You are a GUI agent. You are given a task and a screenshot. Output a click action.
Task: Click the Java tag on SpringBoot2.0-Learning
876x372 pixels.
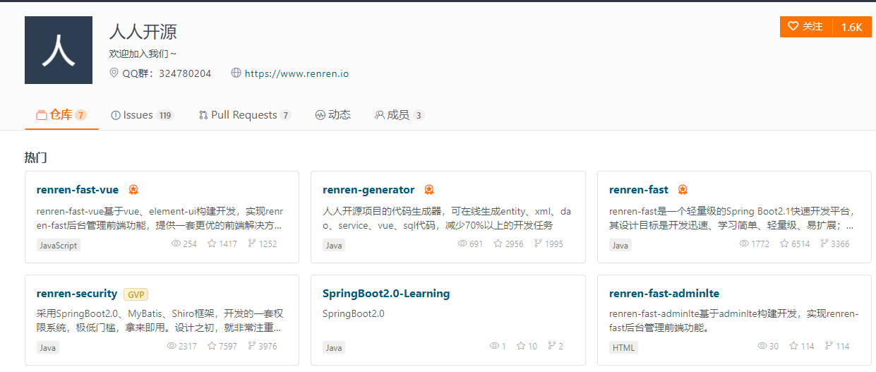tap(334, 347)
